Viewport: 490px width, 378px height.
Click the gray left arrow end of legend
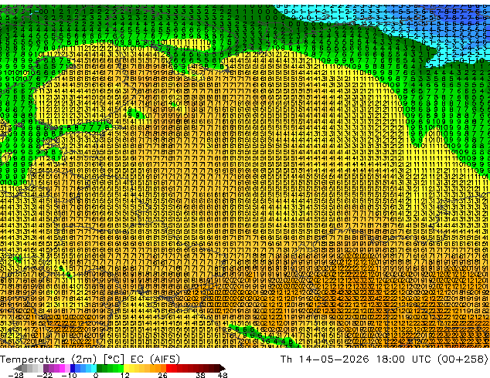click(17, 368)
